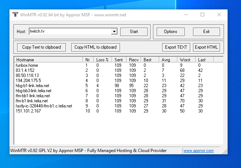The width and height of the screenshot is (241, 168).
Task: Click Export TEXT button
Action: click(176, 47)
